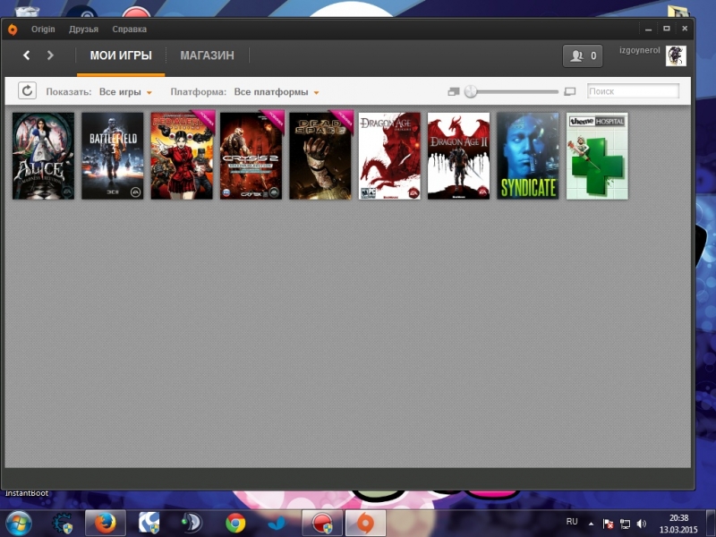Click the RU language indicator
This screenshot has height=537, width=716.
[572, 522]
